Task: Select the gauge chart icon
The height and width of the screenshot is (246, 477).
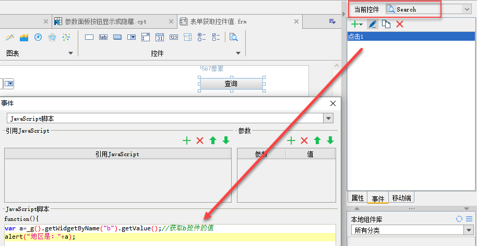Action: click(38, 37)
